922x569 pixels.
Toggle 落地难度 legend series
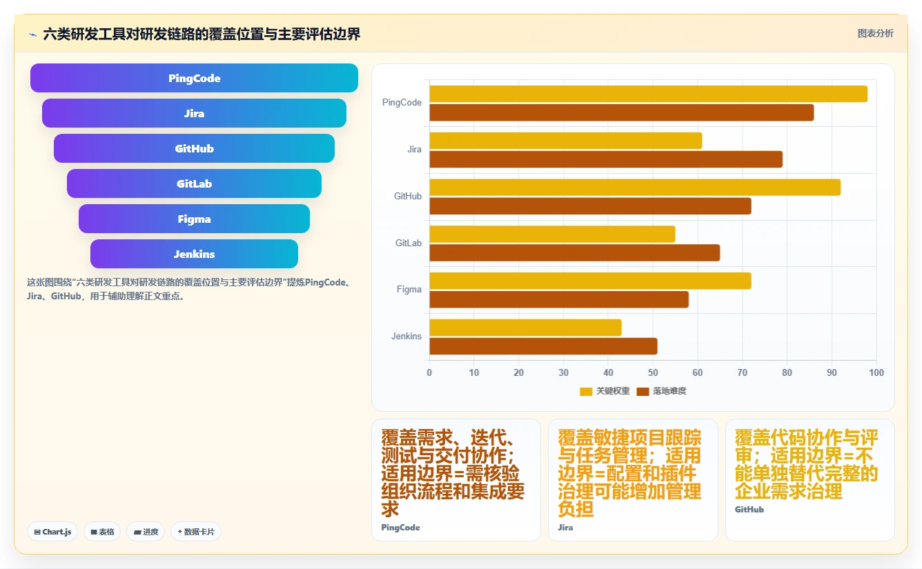click(661, 391)
